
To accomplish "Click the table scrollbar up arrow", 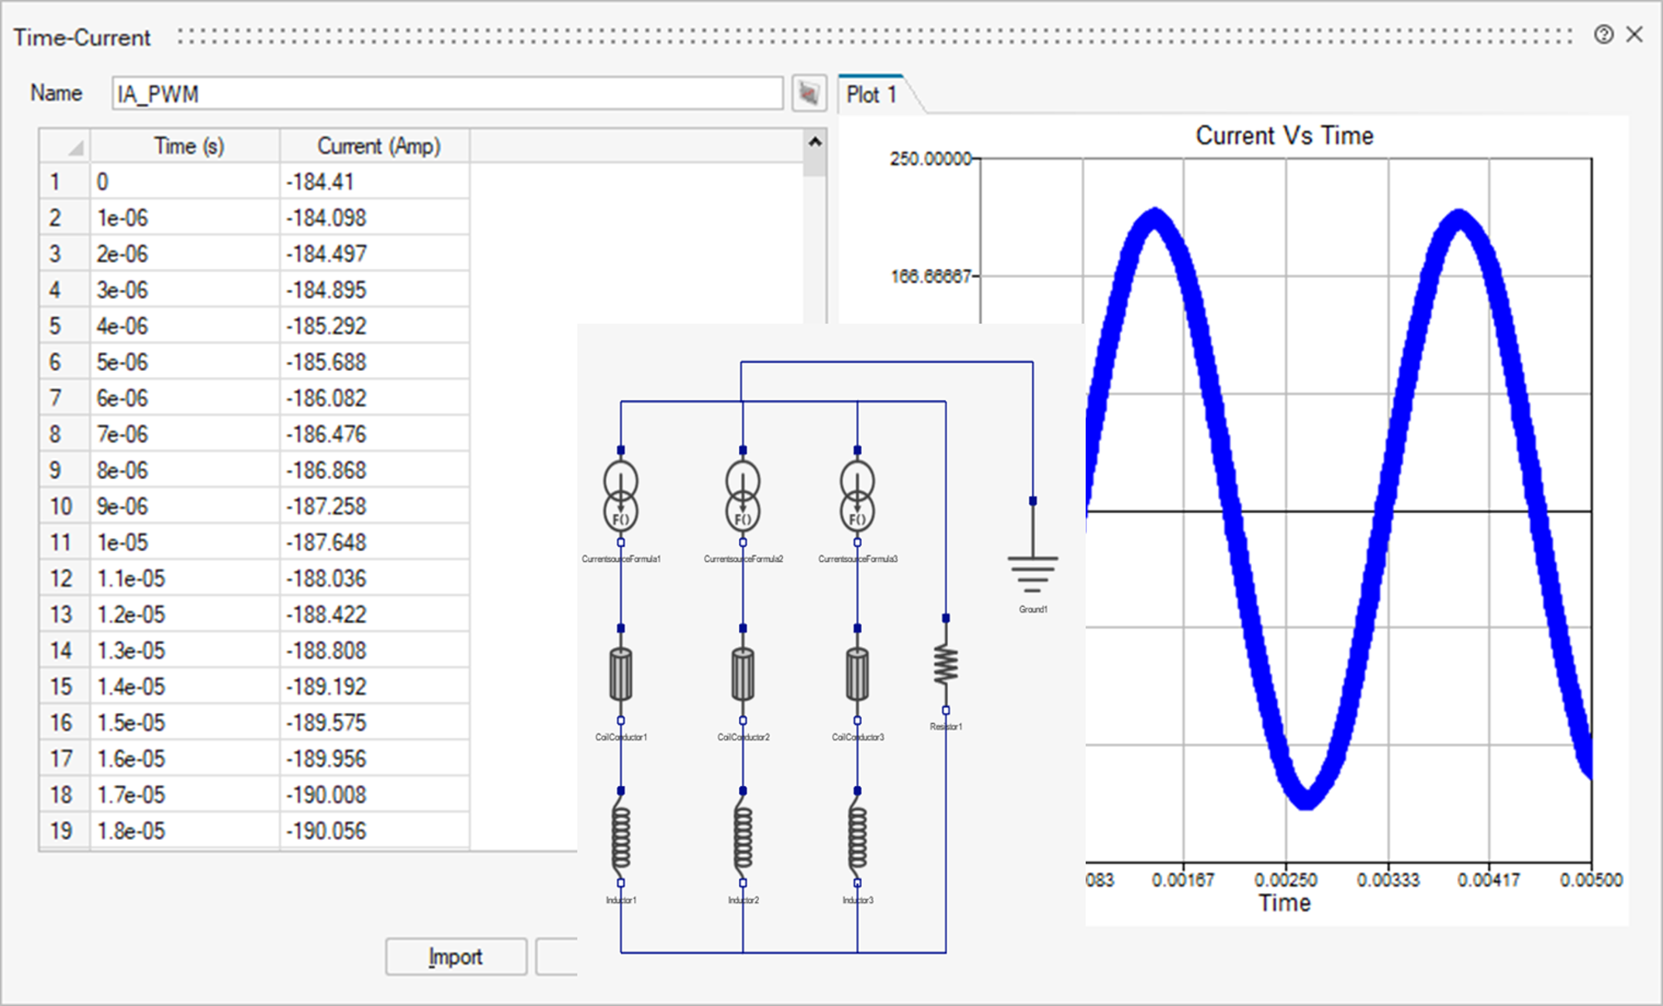I will tap(814, 143).
